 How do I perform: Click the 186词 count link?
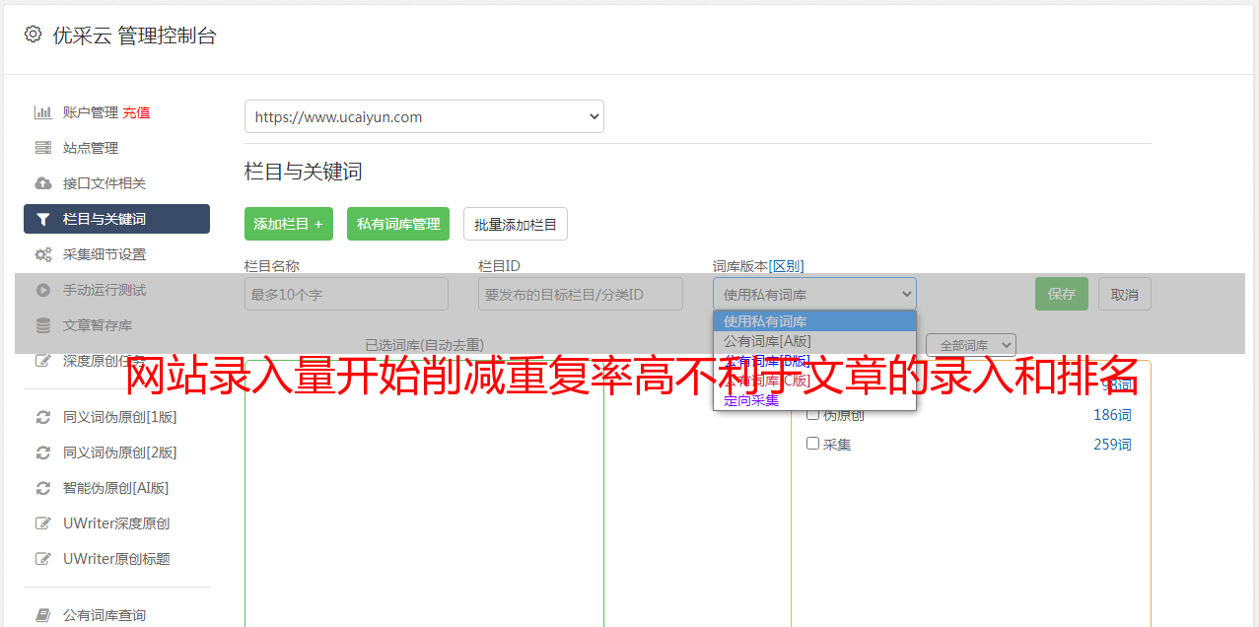point(1112,415)
